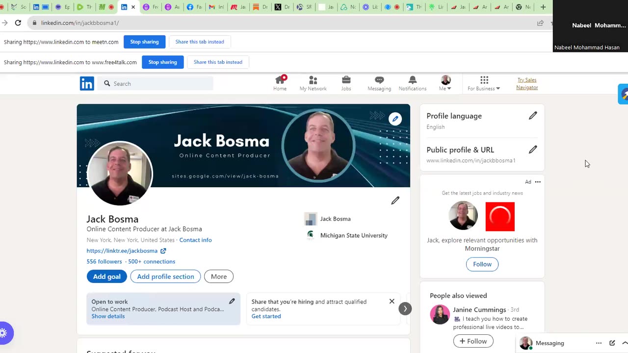Image resolution: width=628 pixels, height=353 pixels.
Task: Click the Try Sales Navigator link
Action: point(527,83)
